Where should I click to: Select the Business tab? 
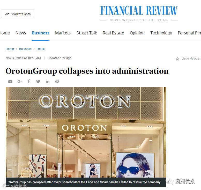[x=41, y=33]
